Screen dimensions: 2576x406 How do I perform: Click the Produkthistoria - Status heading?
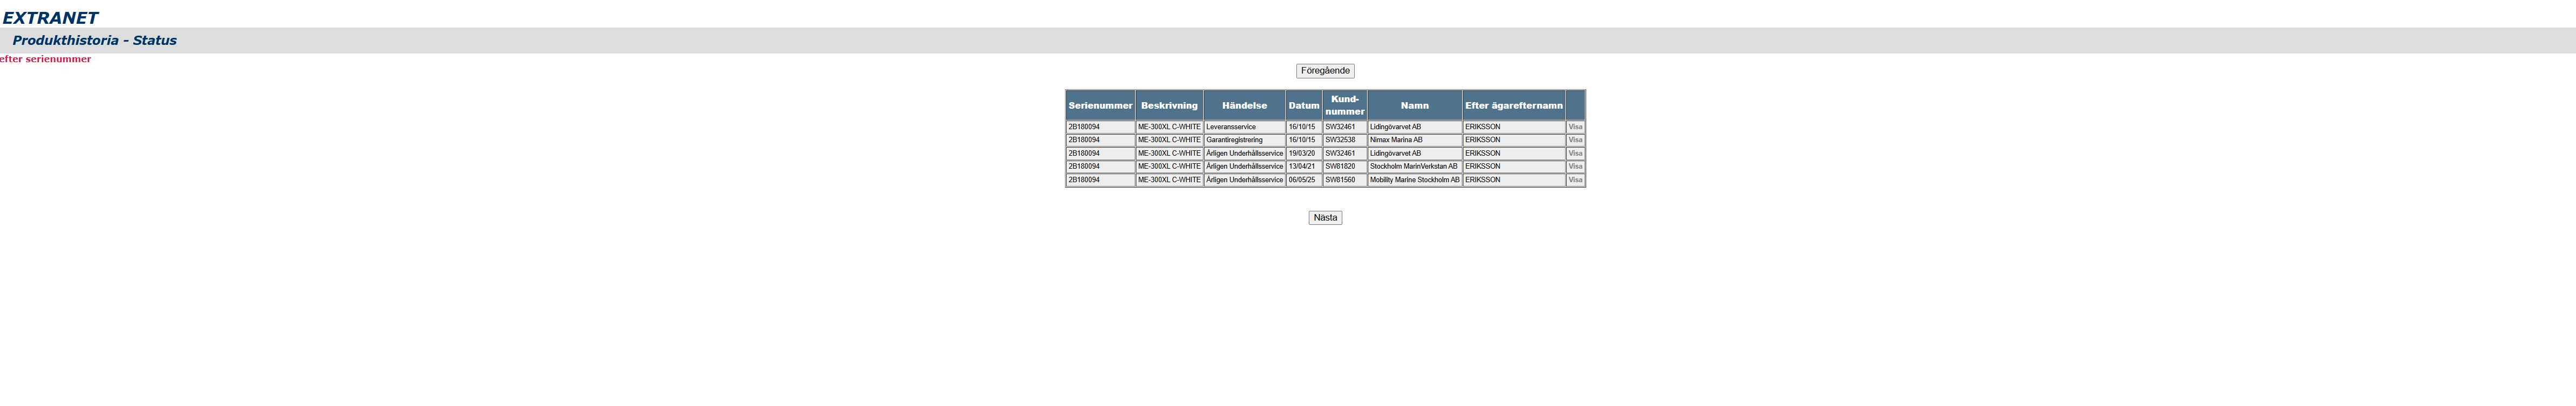click(95, 40)
